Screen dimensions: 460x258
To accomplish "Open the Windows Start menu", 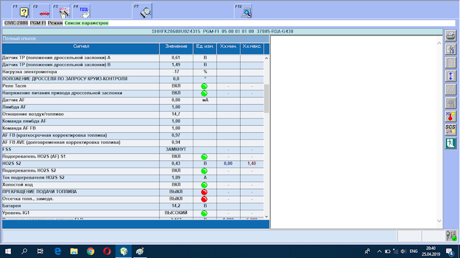I will [8, 251].
